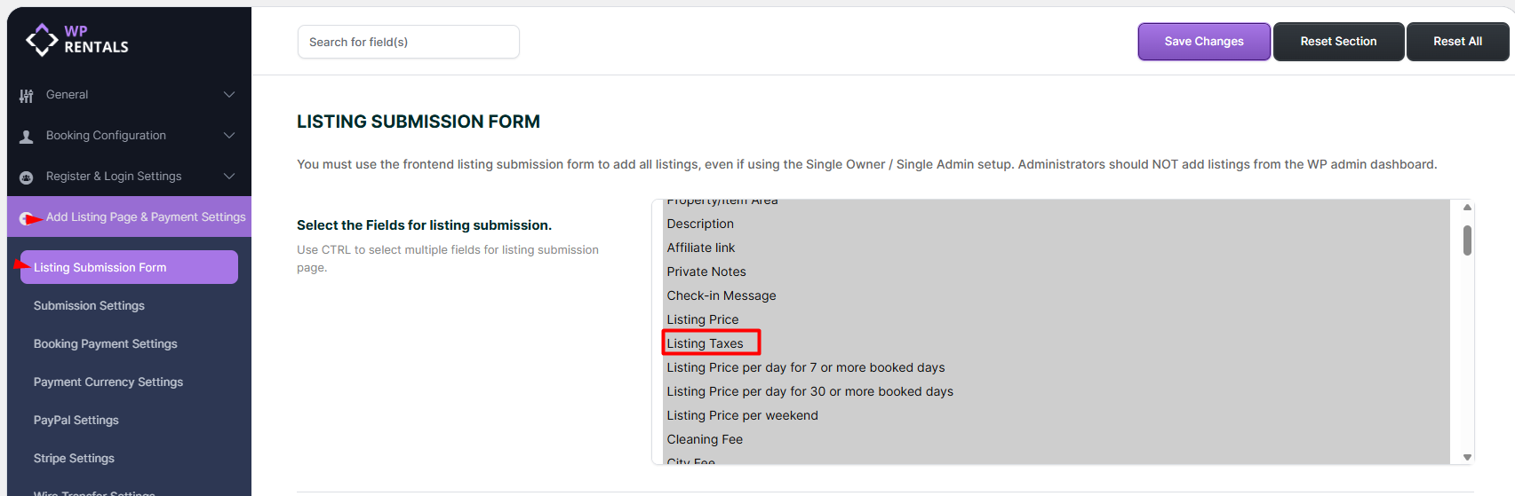Expand Register & Login Settings chevron
Viewport: 1515px width, 496px height.
click(x=229, y=177)
